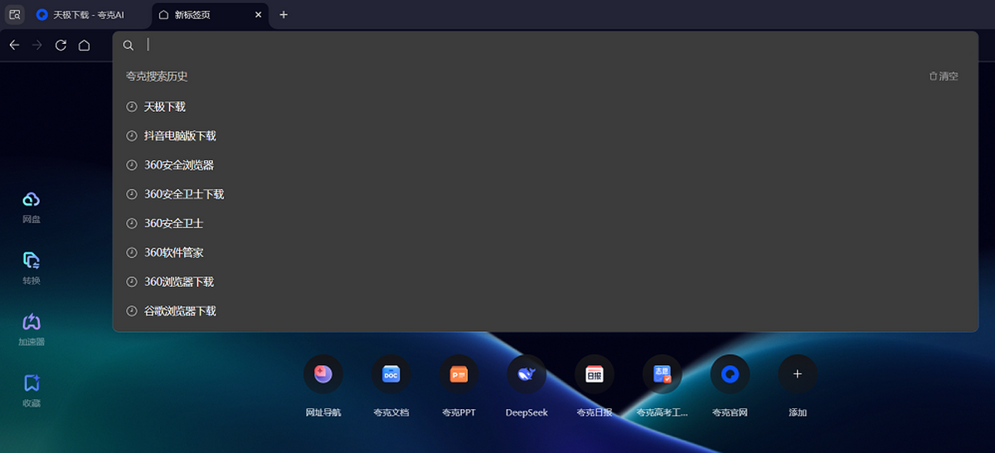995x453 pixels.
Task: Close the 新标签页 tab
Action: point(259,15)
